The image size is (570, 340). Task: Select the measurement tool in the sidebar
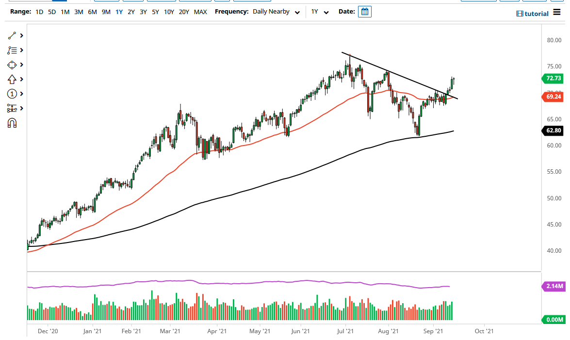tap(12, 108)
